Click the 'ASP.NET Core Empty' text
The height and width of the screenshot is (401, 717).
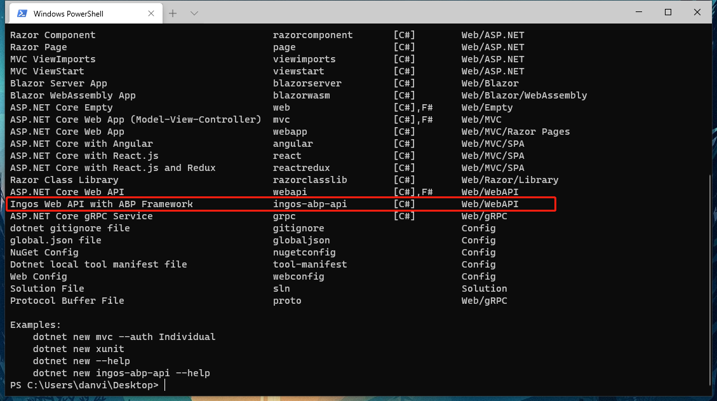click(x=61, y=107)
